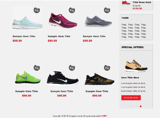
Task: Select the active red carousel dot
Action: [x=141, y=106]
